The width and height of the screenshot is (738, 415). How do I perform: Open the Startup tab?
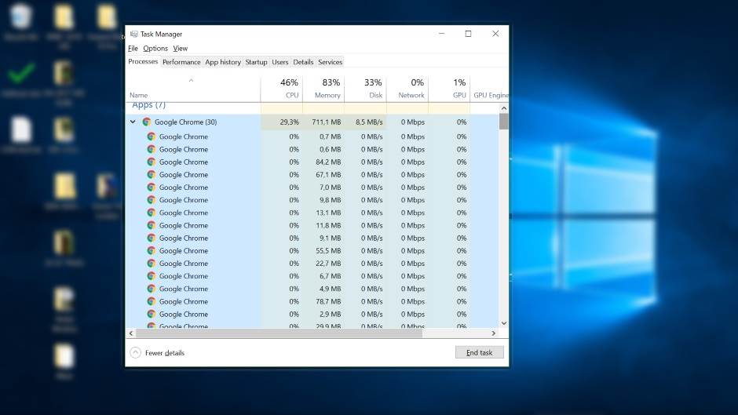pos(256,62)
